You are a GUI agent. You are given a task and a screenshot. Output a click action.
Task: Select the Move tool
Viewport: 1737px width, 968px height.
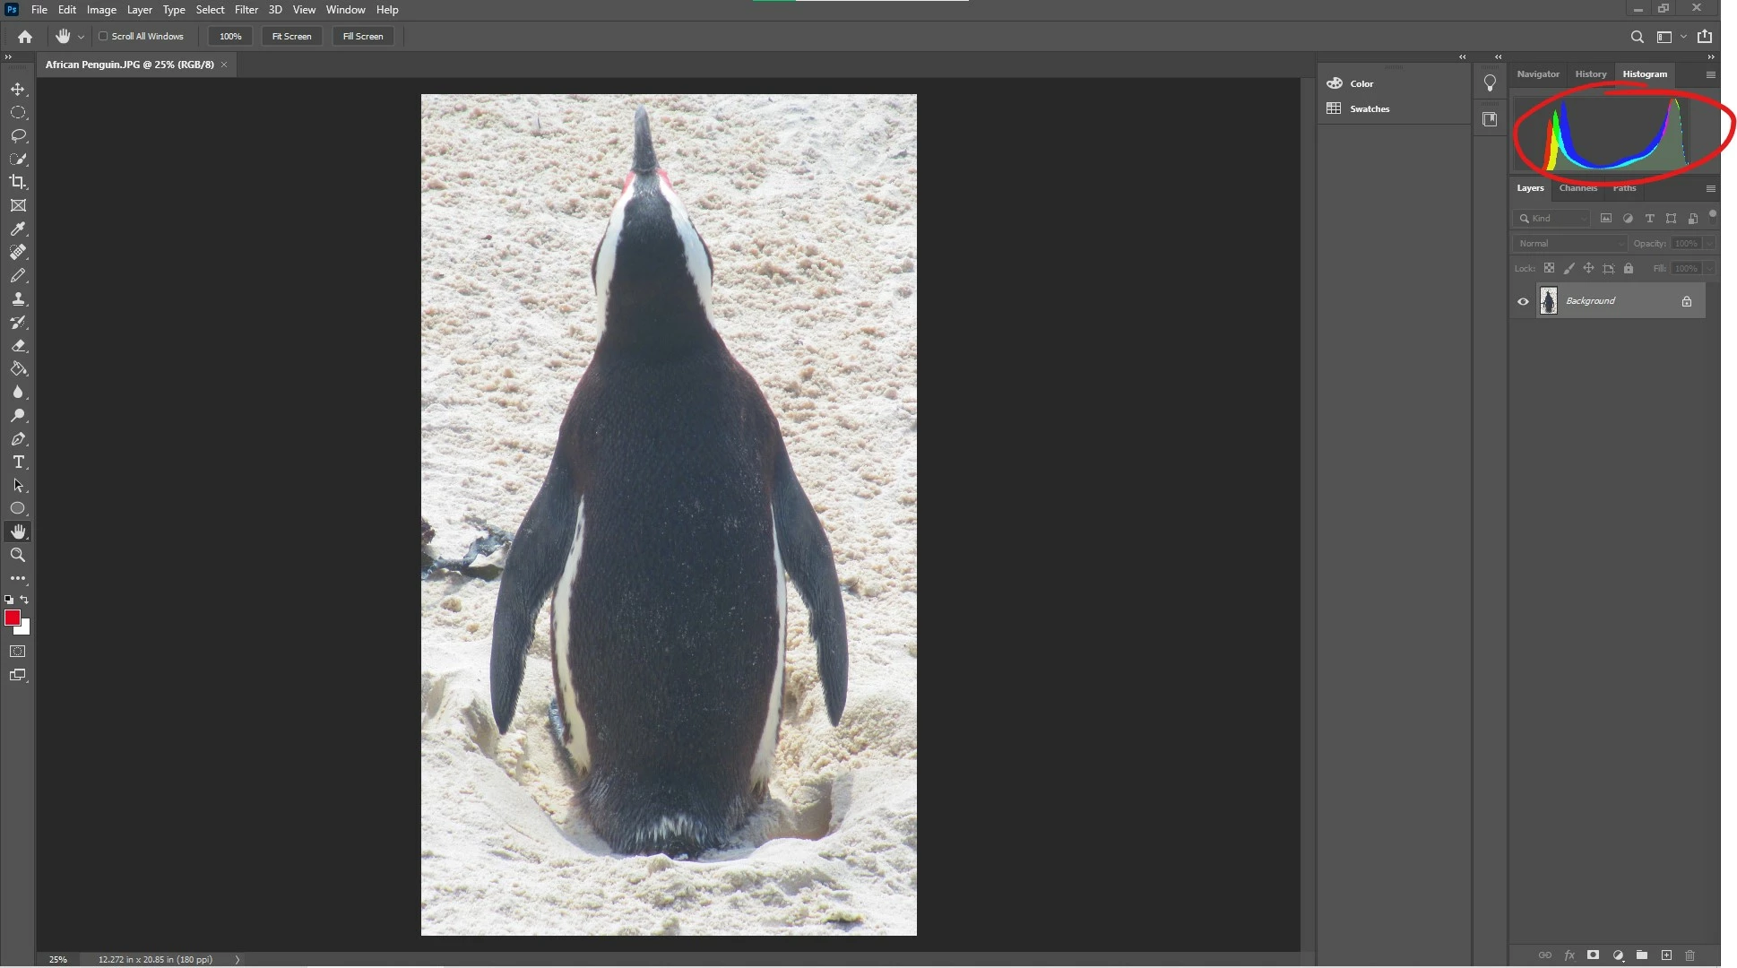tap(18, 90)
